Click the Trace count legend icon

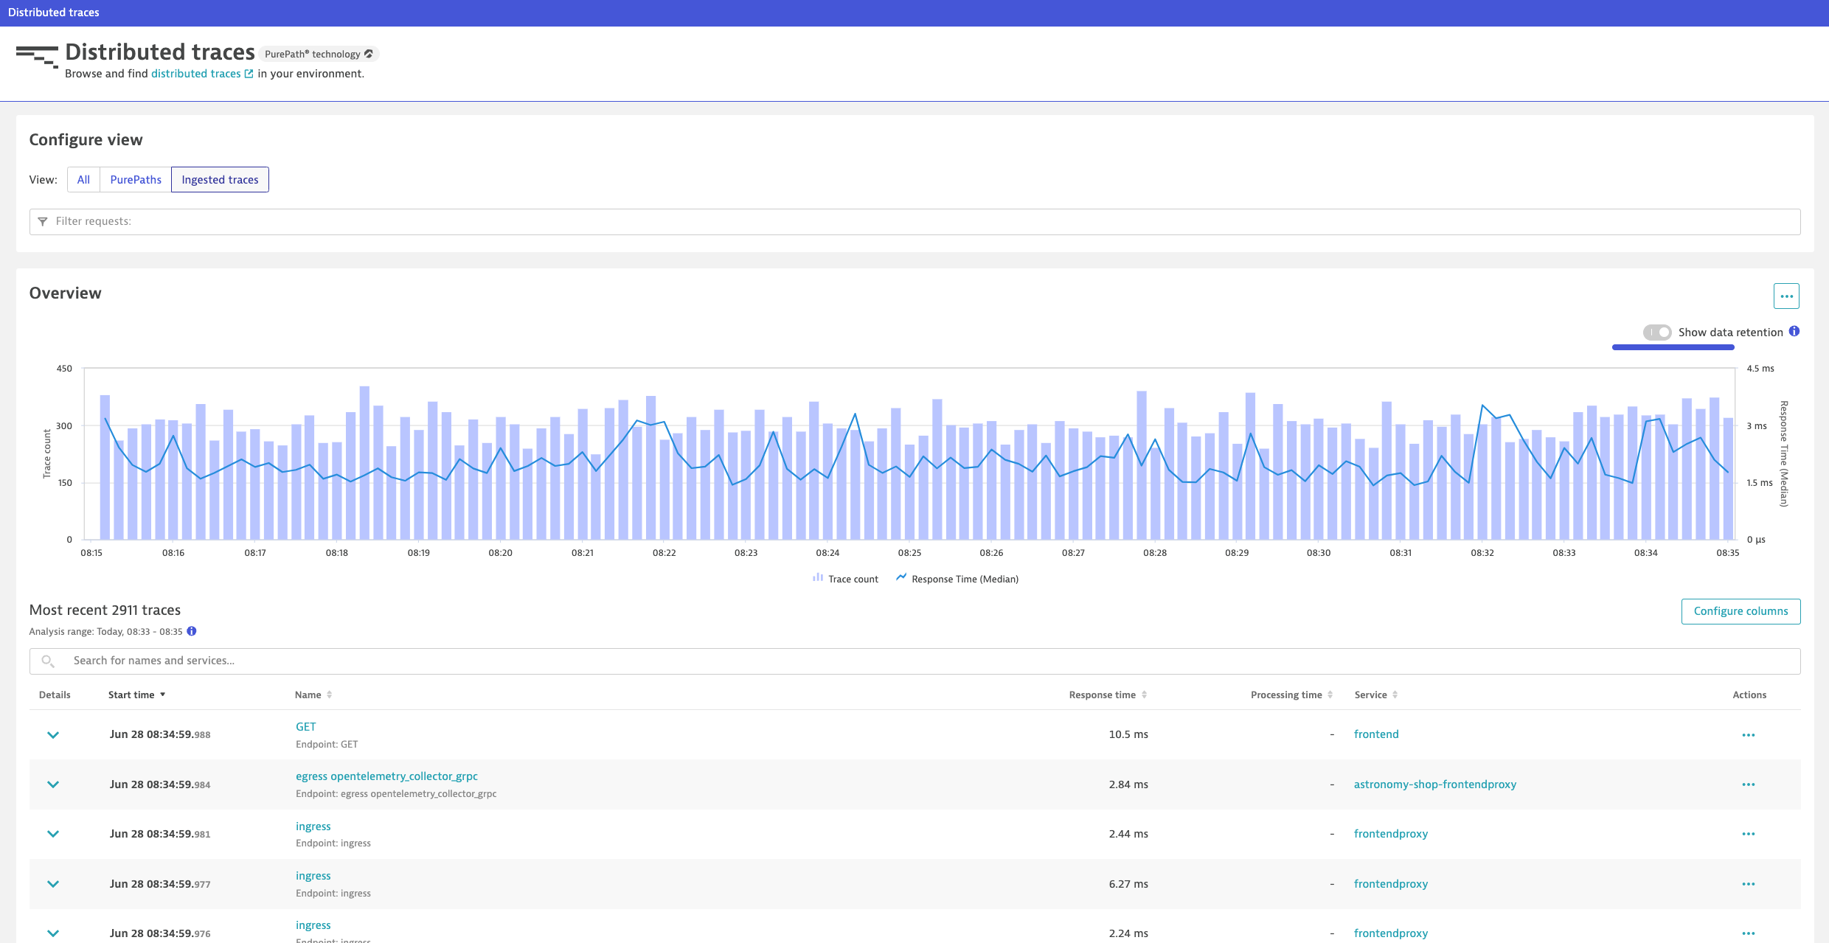(x=818, y=578)
